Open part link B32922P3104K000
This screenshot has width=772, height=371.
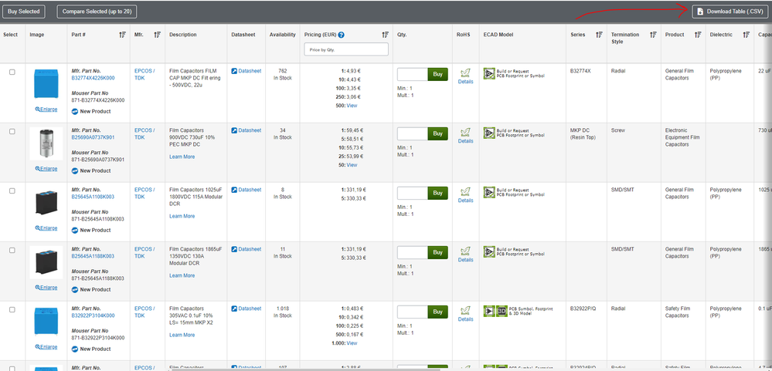pos(93,315)
